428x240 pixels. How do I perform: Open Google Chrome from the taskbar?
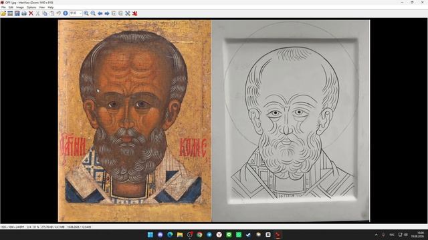[199, 235]
